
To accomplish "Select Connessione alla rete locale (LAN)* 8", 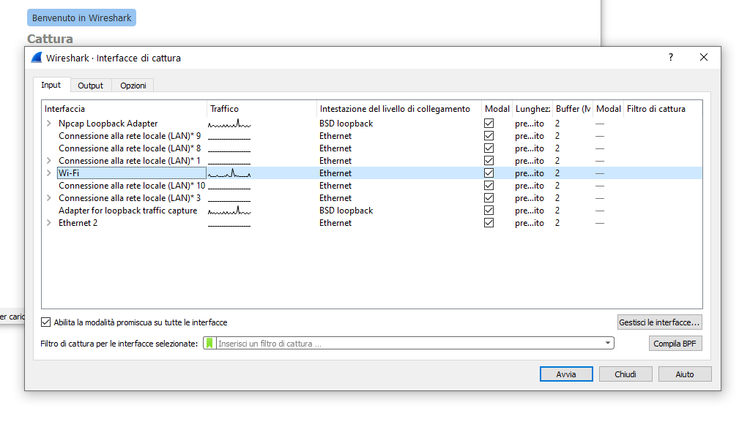I will coord(130,148).
